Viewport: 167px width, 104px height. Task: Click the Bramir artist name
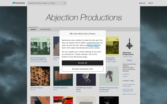33,90
